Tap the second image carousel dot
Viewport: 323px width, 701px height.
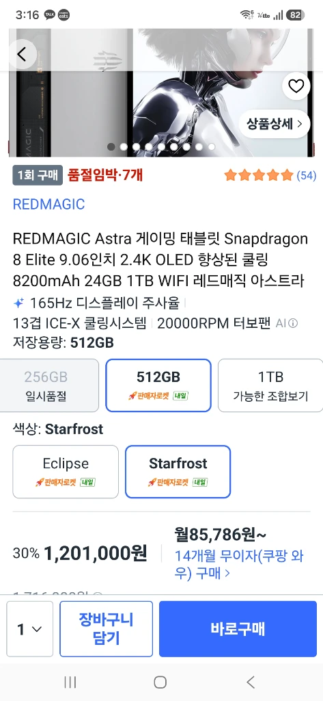click(x=124, y=146)
